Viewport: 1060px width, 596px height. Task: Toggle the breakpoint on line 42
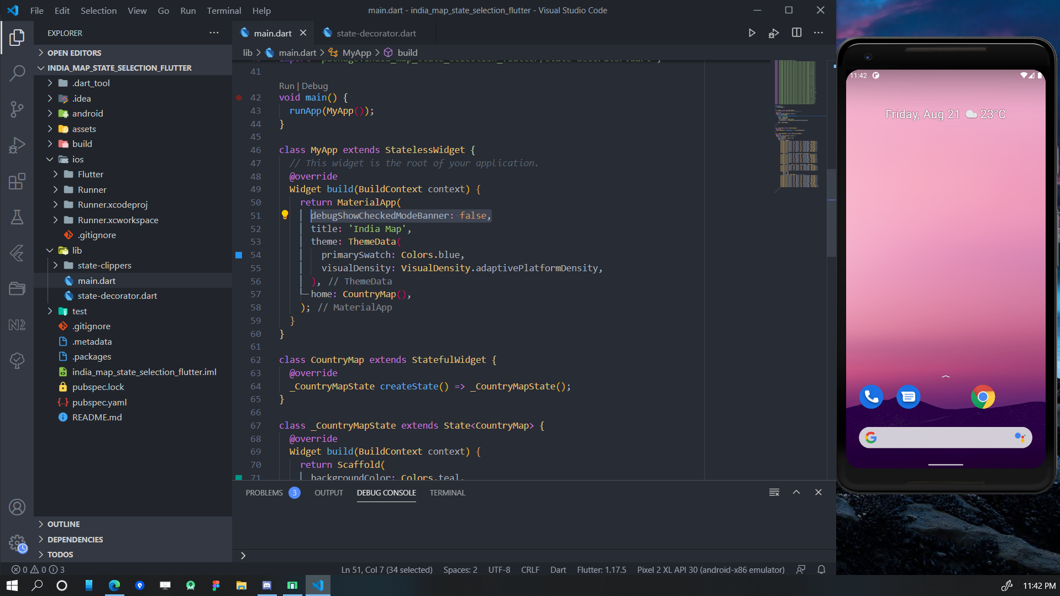pyautogui.click(x=239, y=97)
